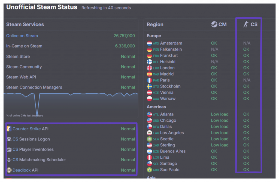Viewport: 279px width, 182px height.
Task: Select the Frankfurt region row
Action: (169, 55)
